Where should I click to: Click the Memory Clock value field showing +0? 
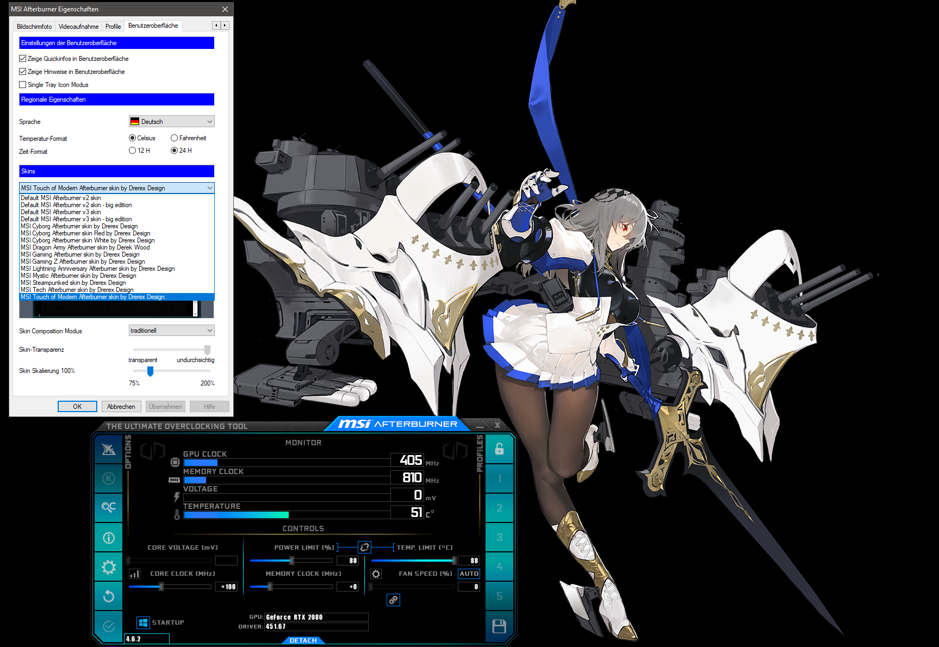point(347,587)
